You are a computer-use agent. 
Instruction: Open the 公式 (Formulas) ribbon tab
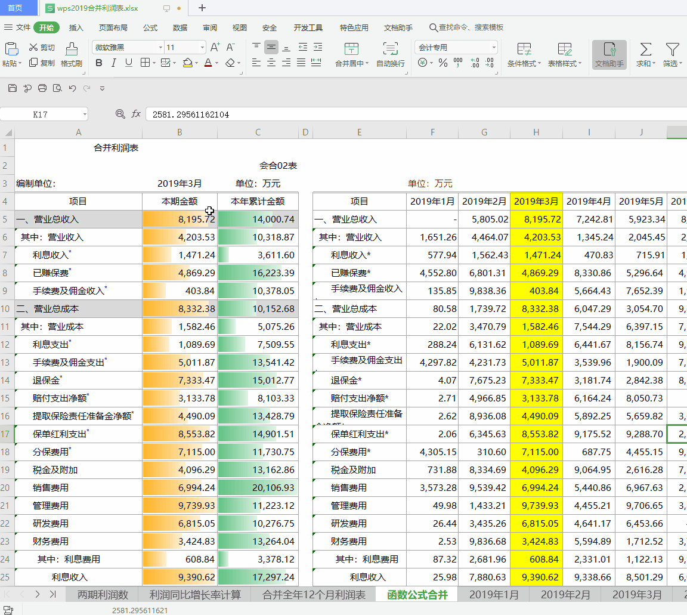click(x=150, y=27)
